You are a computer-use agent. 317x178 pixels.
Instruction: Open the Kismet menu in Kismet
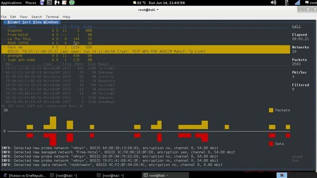(14, 22)
